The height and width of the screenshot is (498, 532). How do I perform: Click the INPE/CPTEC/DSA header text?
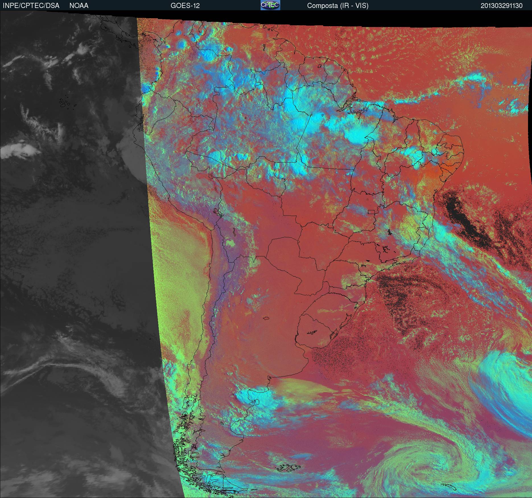point(31,6)
